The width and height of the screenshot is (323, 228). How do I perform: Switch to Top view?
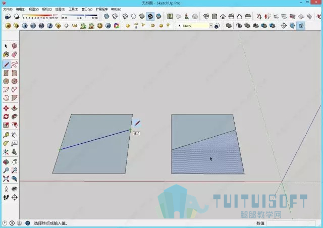pyautogui.click(x=214, y=17)
